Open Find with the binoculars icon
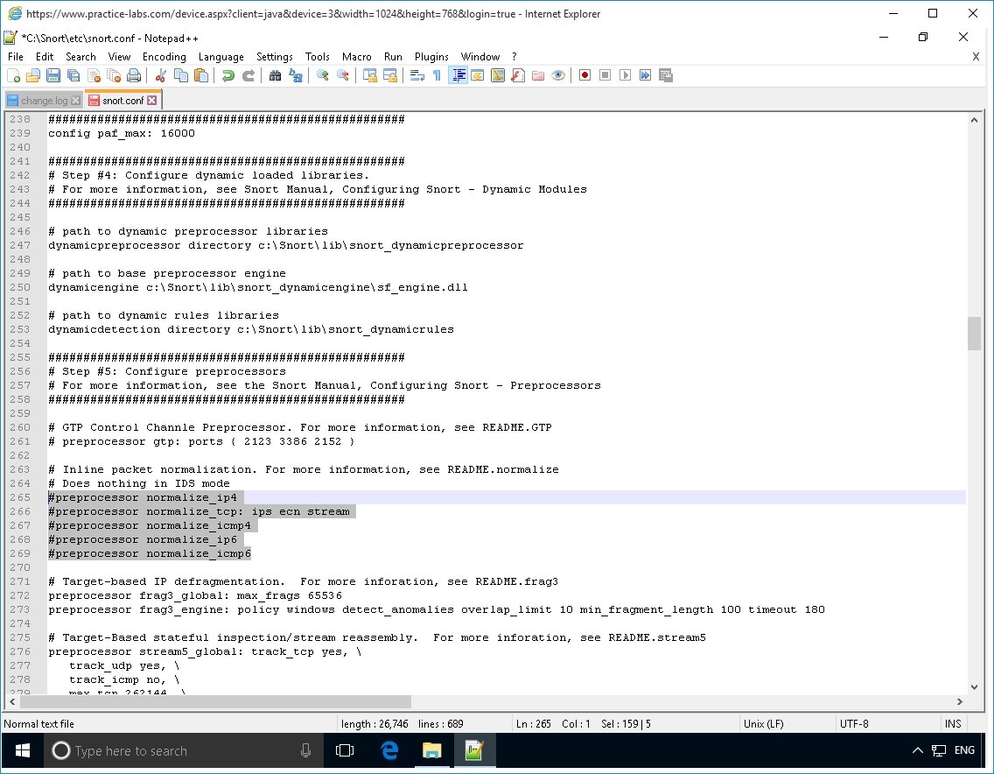This screenshot has width=994, height=774. (275, 76)
